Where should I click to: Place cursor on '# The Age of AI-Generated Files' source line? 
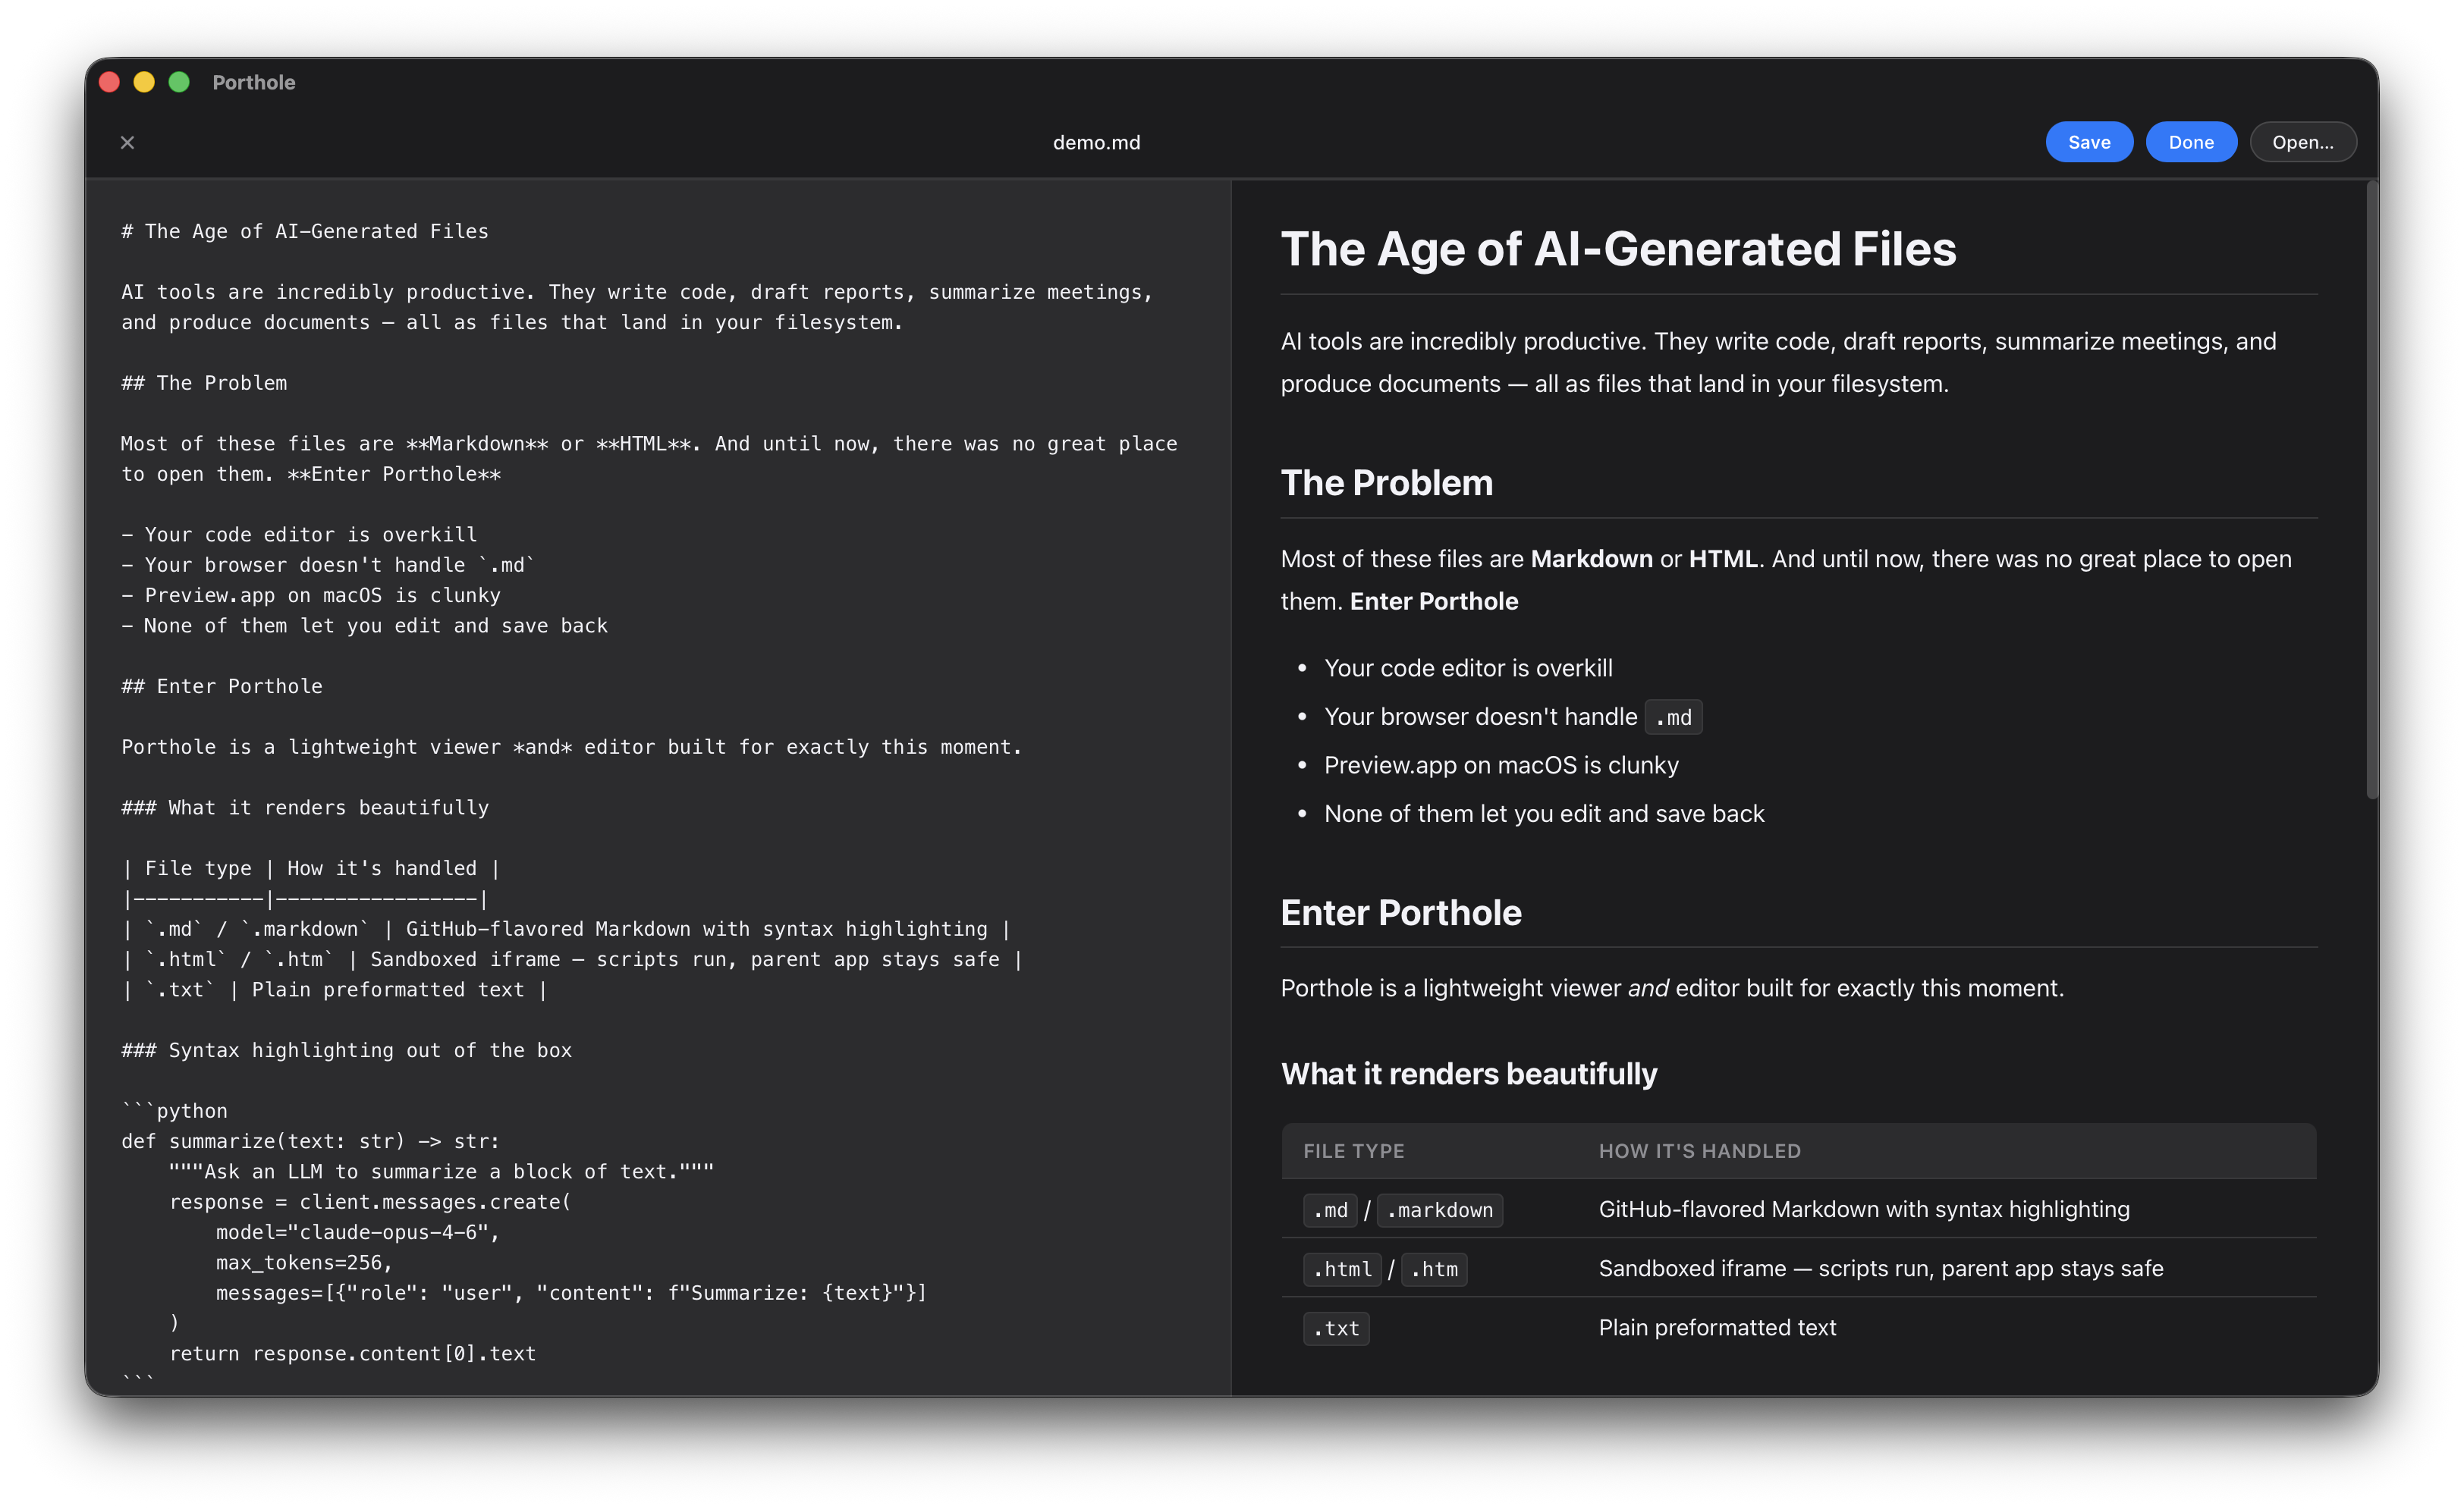click(x=305, y=232)
